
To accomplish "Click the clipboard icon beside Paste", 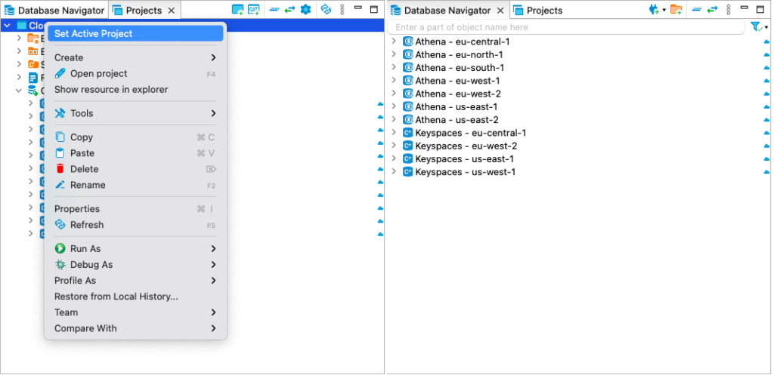I will coord(60,153).
